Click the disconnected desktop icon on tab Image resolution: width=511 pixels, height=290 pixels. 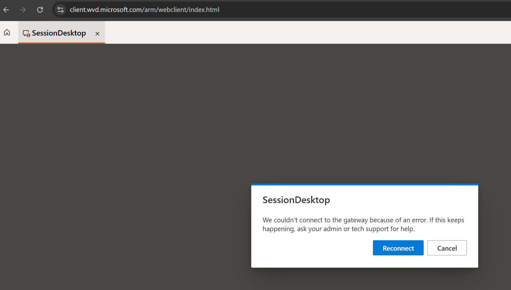tap(26, 33)
